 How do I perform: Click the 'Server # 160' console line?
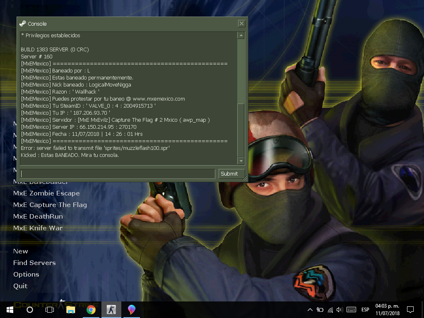point(36,56)
